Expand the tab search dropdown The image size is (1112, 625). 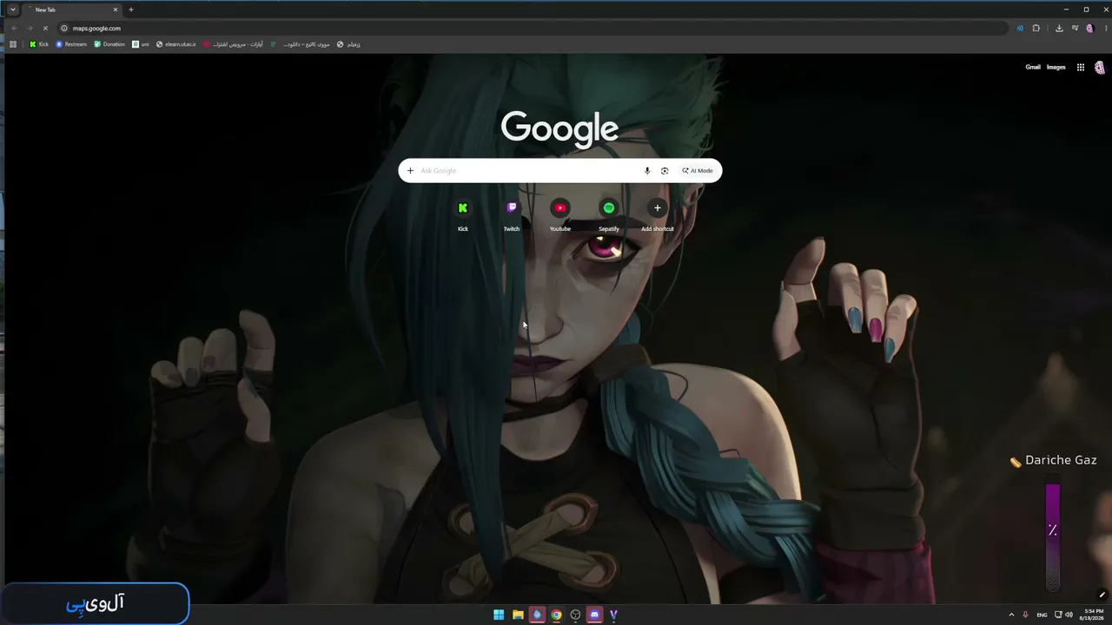point(12,10)
